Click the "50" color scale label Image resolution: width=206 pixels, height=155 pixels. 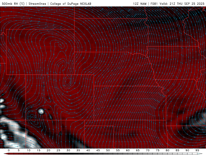[x=108, y=150]
